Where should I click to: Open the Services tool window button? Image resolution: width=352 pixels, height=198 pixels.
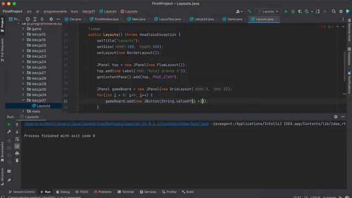pyautogui.click(x=148, y=192)
